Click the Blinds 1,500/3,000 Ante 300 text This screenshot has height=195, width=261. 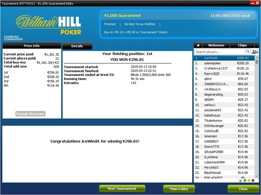(151, 75)
